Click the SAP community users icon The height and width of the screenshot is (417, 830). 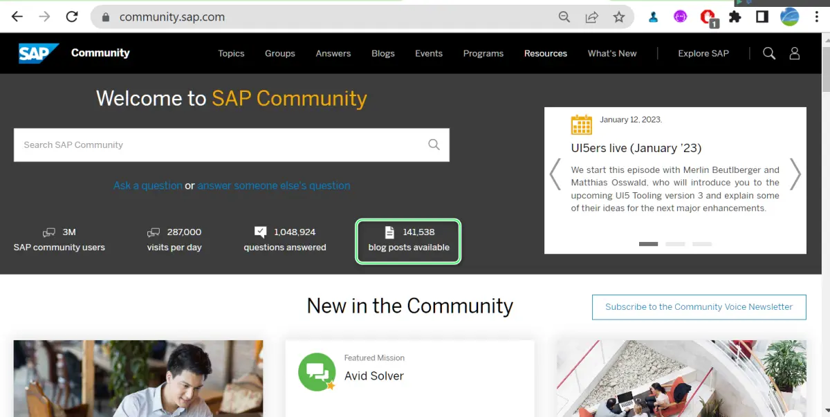tap(49, 232)
